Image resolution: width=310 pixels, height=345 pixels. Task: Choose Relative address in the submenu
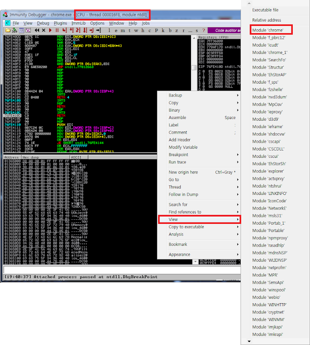(266, 20)
